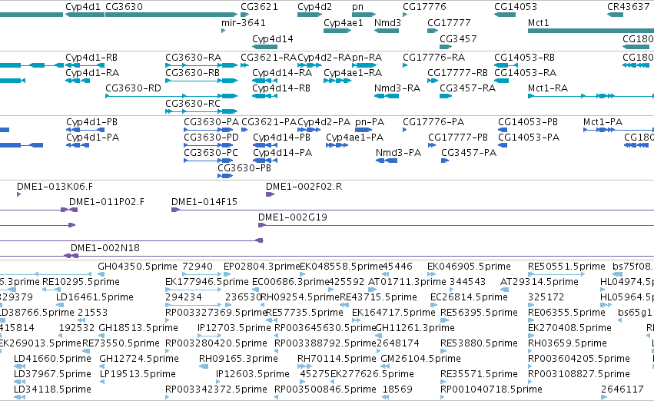
Task: Open the CG3621 gene feature
Action: [x=245, y=15]
